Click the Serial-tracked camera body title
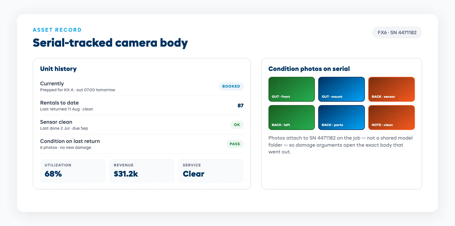The height and width of the screenshot is (226, 455). point(110,43)
